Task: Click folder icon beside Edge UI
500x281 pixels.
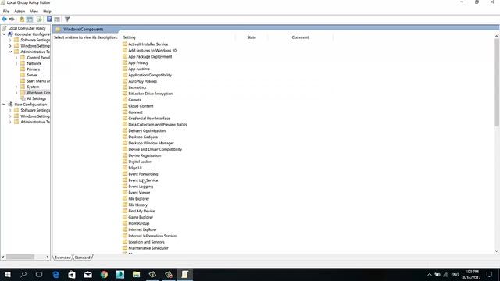Action: pos(125,168)
